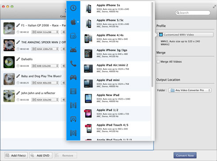Open the H264 512x288 video stream dropdown

point(45,32)
